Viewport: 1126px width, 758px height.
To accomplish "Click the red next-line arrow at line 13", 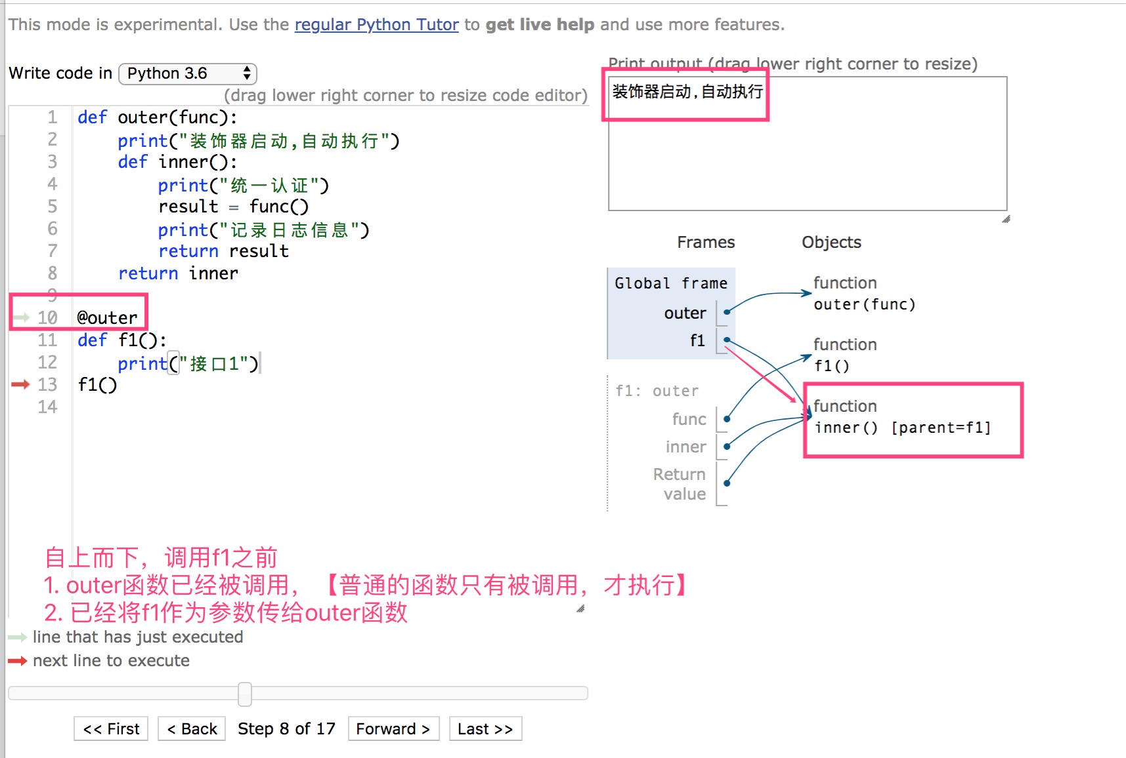I will point(20,384).
